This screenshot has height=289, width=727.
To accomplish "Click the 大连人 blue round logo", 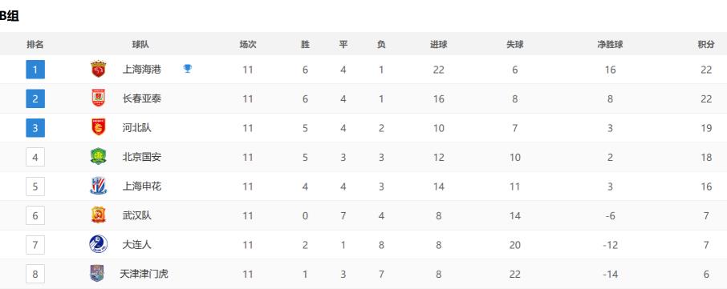I will pyautogui.click(x=98, y=244).
